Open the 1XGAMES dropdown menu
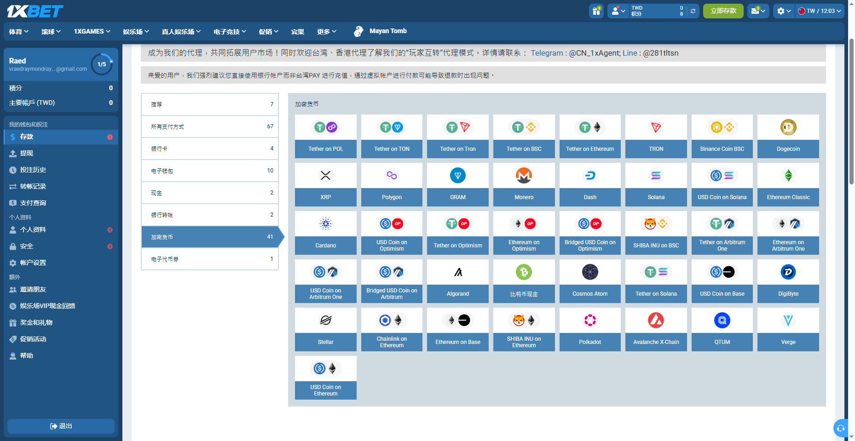 point(92,31)
